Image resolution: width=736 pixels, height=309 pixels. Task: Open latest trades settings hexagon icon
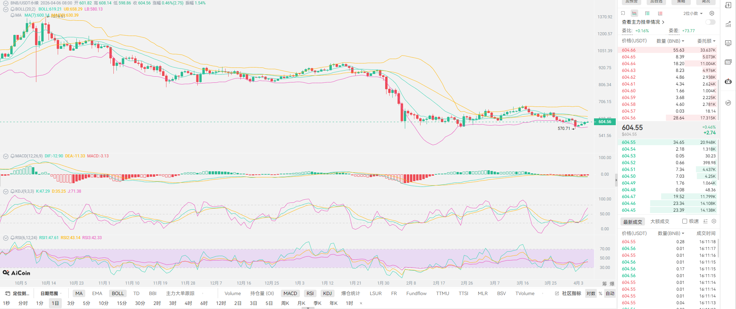[x=714, y=221]
